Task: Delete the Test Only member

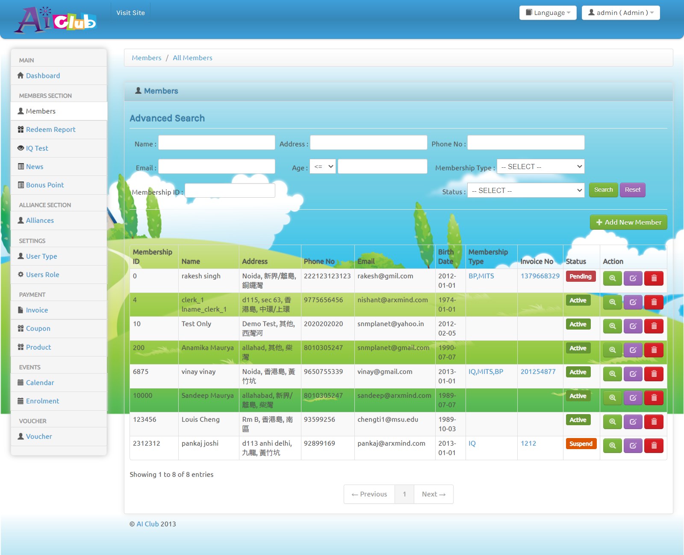Action: [x=654, y=326]
